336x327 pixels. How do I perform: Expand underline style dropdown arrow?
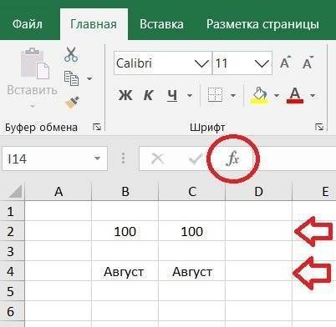(x=190, y=96)
